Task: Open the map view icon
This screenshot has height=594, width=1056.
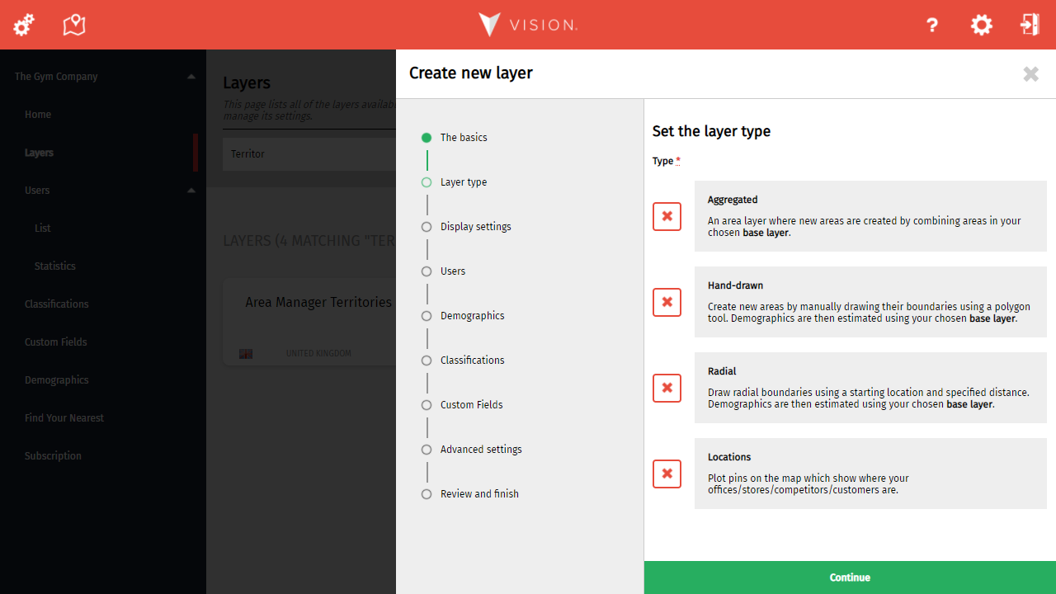Action: point(74,25)
